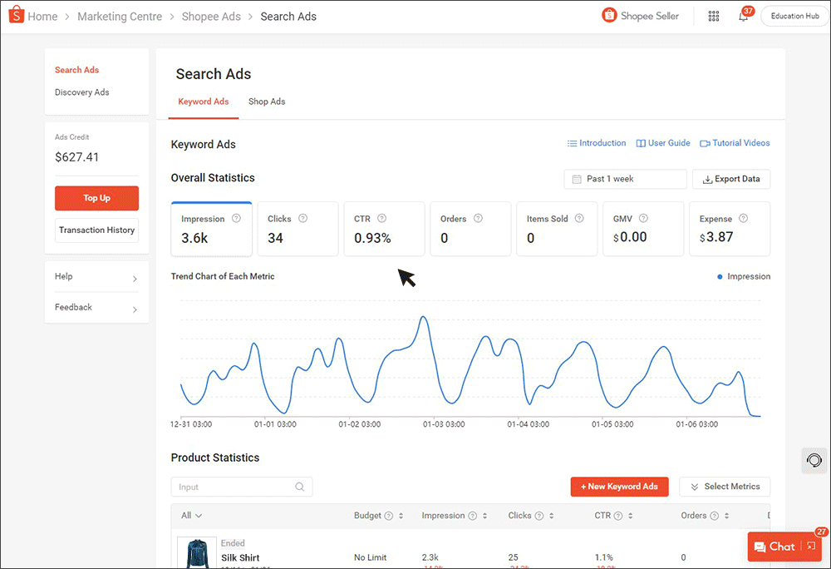Click the Impression column help icon in table
831x569 pixels.
[472, 516]
